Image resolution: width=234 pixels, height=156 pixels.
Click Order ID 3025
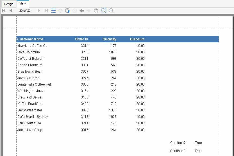click(x=85, y=110)
